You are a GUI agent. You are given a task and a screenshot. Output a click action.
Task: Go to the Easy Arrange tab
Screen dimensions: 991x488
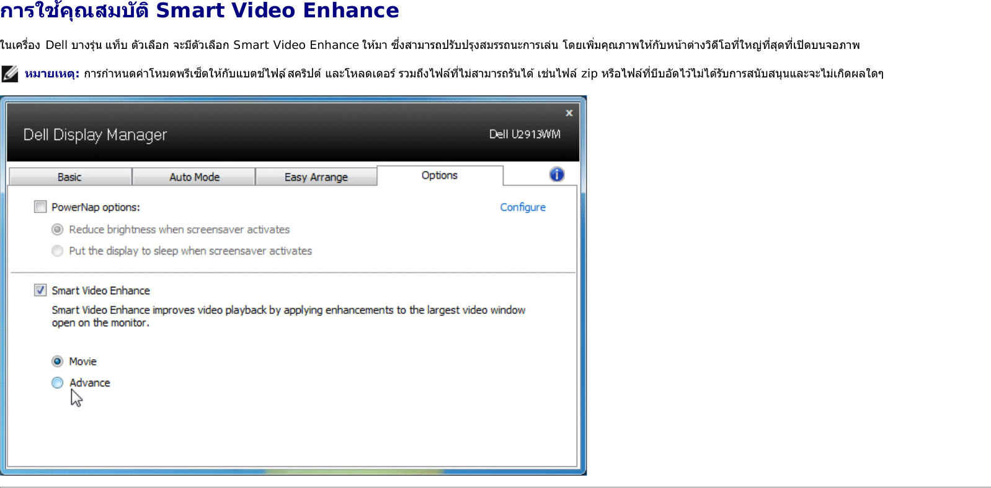pyautogui.click(x=316, y=177)
